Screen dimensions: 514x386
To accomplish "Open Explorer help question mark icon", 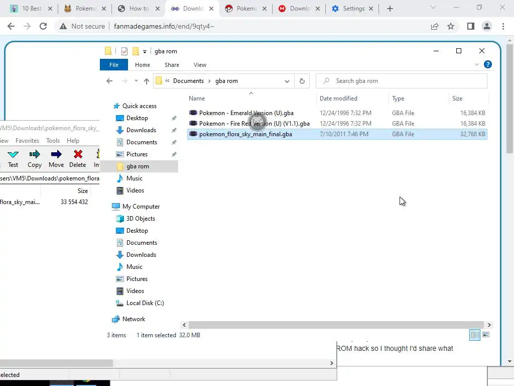I will (x=488, y=65).
